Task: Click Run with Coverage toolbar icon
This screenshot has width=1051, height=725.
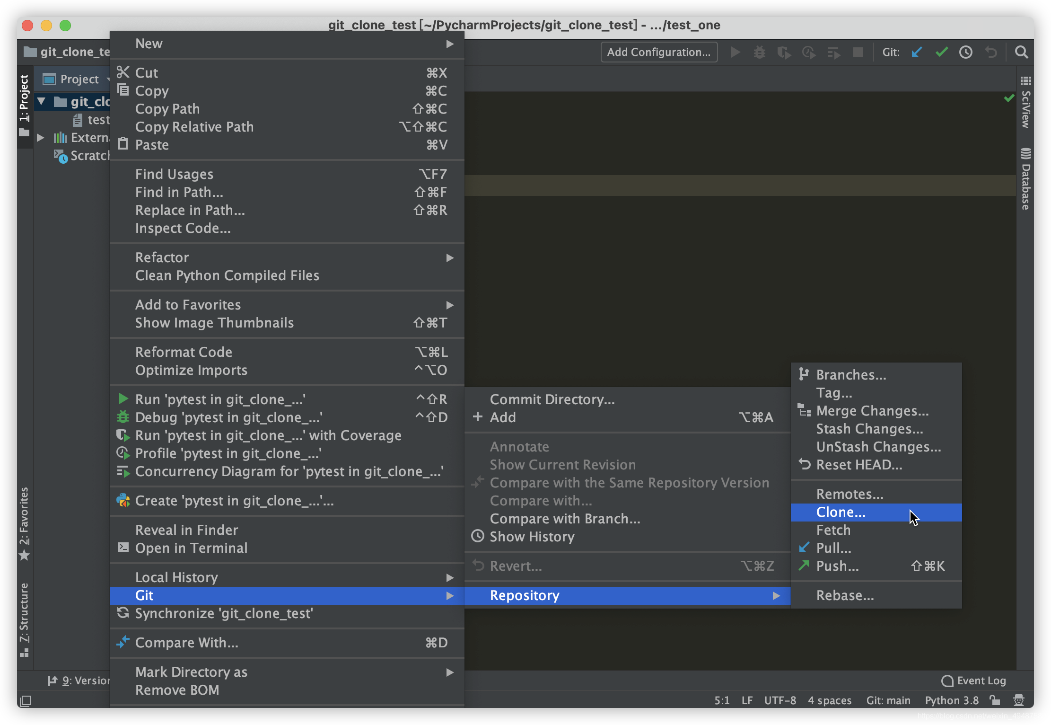Action: click(784, 52)
